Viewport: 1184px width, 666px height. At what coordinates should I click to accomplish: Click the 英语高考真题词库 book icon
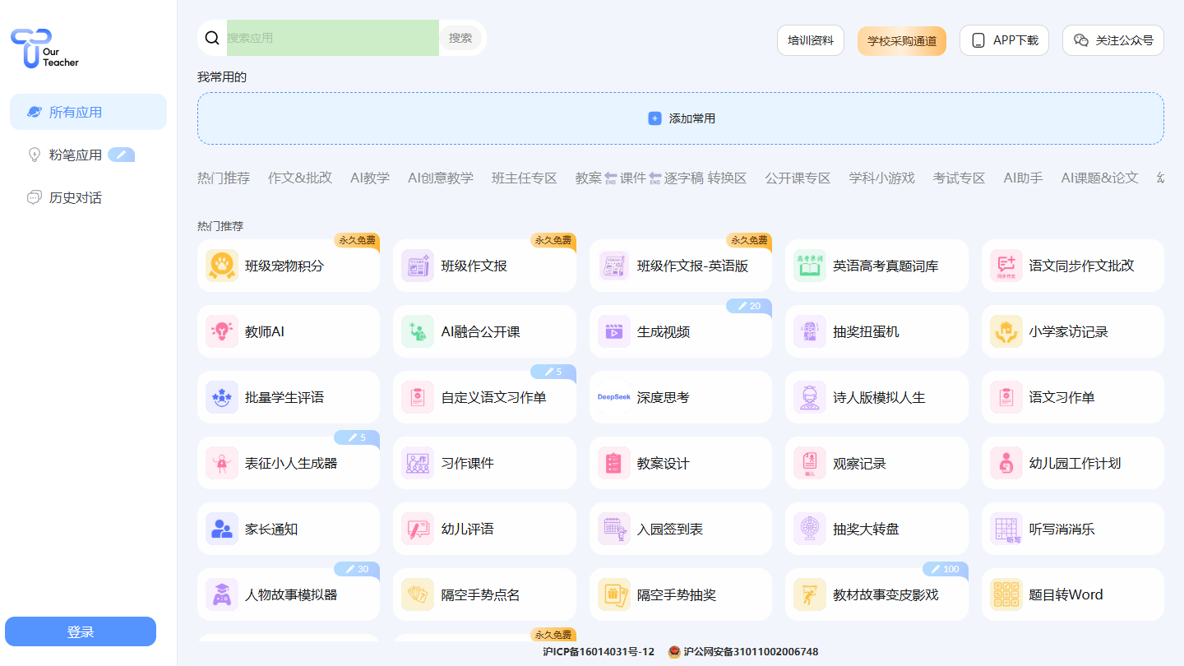tap(810, 266)
